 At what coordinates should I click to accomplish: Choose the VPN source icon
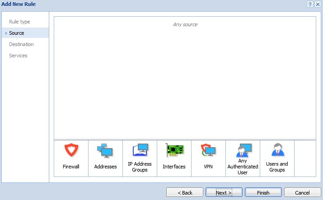click(208, 150)
